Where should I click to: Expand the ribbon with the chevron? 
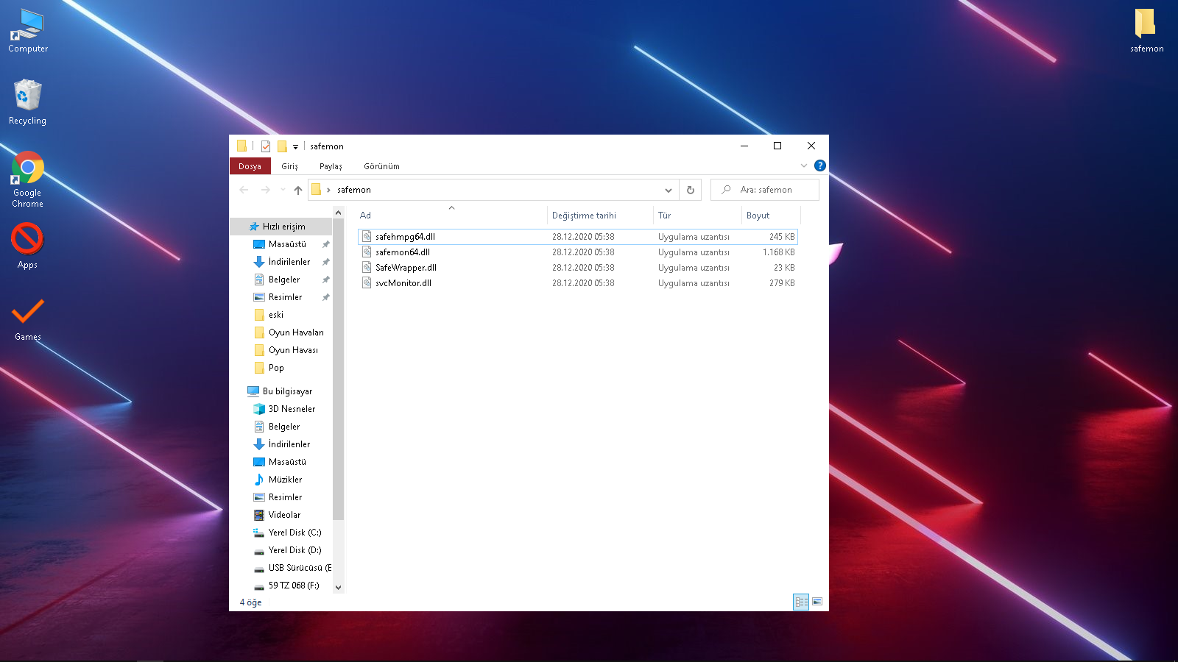(x=804, y=165)
